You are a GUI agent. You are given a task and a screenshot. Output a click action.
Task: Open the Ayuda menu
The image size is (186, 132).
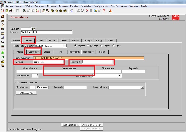coord(144,6)
